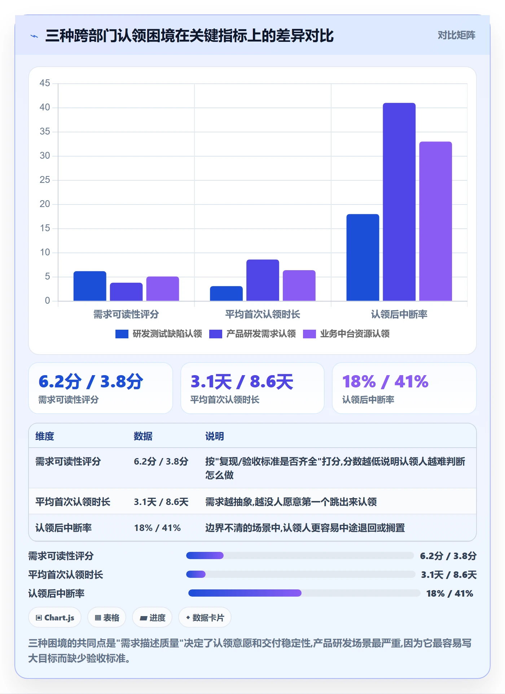Click the 认领后中断率 label on the chart axis
The image size is (505, 694).
[399, 314]
